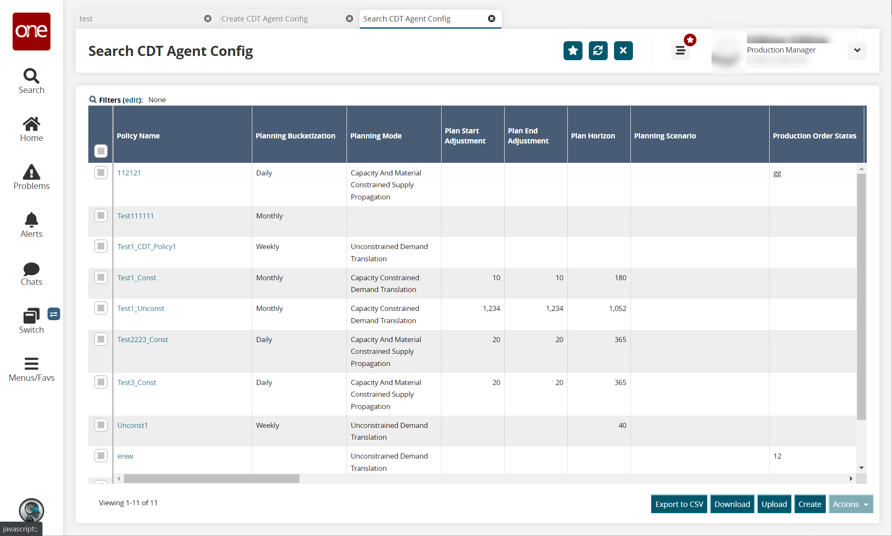Switch to Create CDT Agent Config tab
The image size is (892, 536).
coord(265,19)
